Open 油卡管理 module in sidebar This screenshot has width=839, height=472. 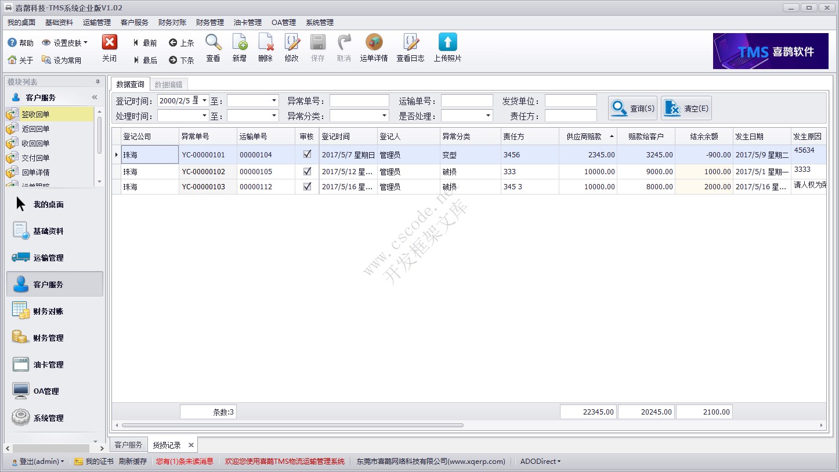[x=55, y=365]
